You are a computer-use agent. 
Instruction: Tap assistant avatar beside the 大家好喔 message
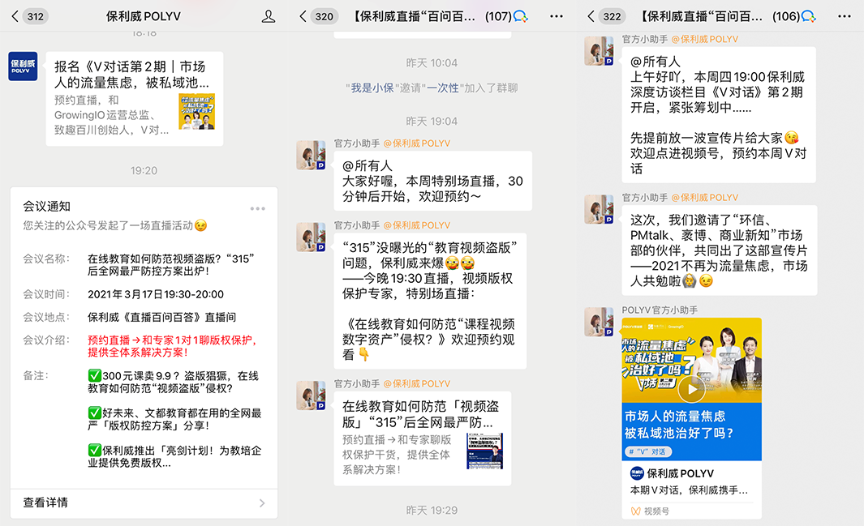click(311, 155)
